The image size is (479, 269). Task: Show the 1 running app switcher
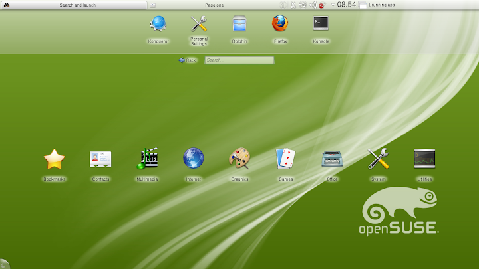(x=378, y=5)
